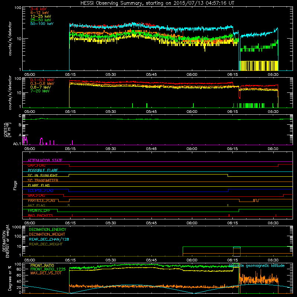Viewport: 297px width, 297px height.
Task: Click the yellow FRONT_RATIO legend label
Action: click(42, 265)
